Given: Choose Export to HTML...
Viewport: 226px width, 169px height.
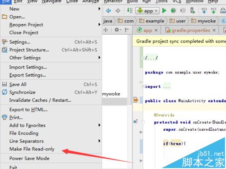Looking at the screenshot, I should [x=51, y=110].
